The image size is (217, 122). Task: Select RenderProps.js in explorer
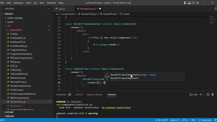pyautogui.click(x=18, y=102)
